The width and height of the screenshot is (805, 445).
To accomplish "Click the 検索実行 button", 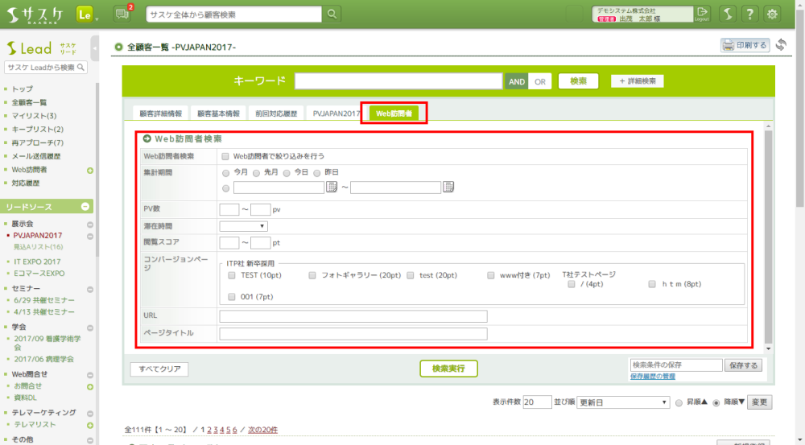I will 448,369.
